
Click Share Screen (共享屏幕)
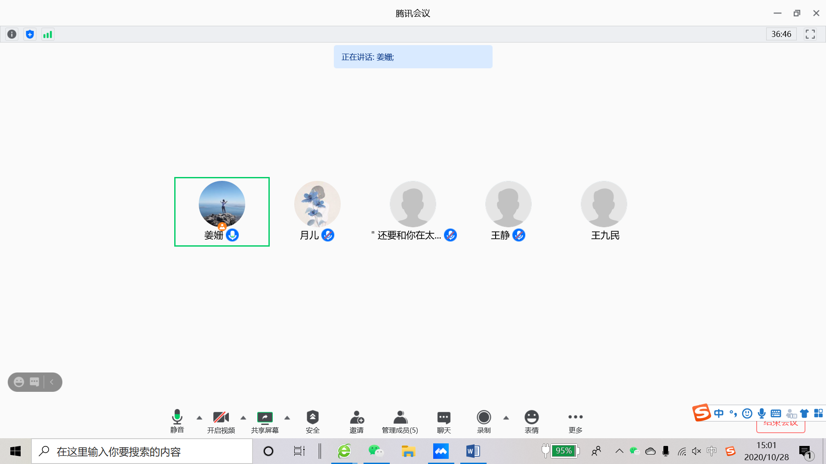coord(265,421)
